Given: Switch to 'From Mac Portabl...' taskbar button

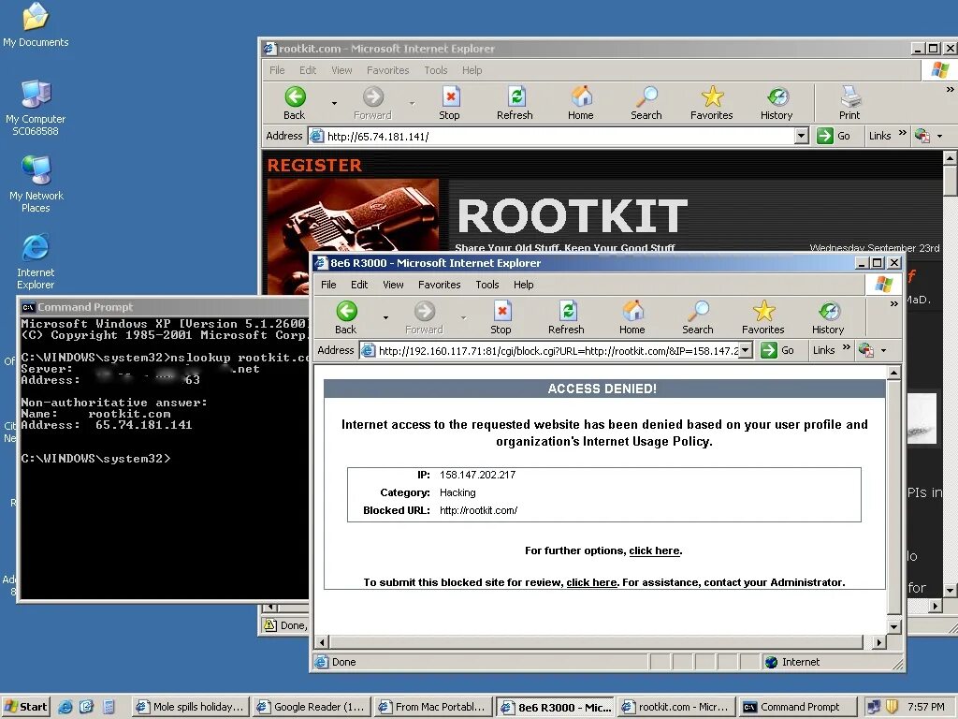Looking at the screenshot, I should (x=432, y=707).
